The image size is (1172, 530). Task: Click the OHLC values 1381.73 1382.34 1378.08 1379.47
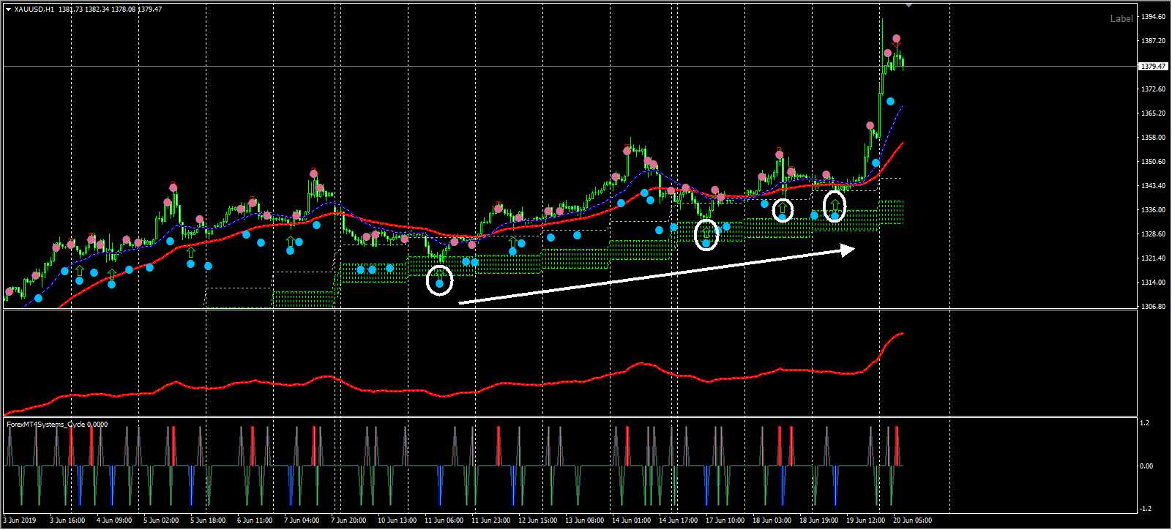[x=111, y=10]
